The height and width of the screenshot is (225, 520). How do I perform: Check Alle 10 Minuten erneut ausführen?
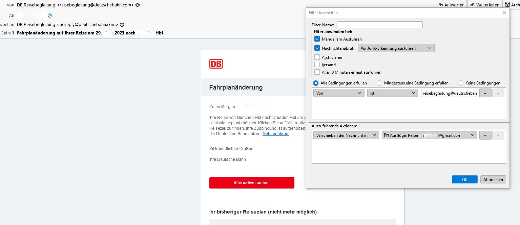point(317,72)
